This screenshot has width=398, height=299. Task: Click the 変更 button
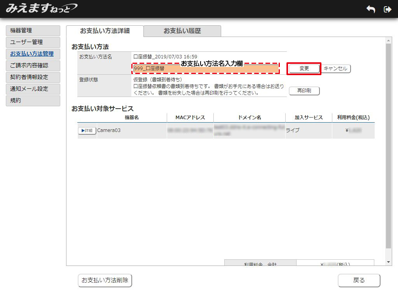(304, 69)
